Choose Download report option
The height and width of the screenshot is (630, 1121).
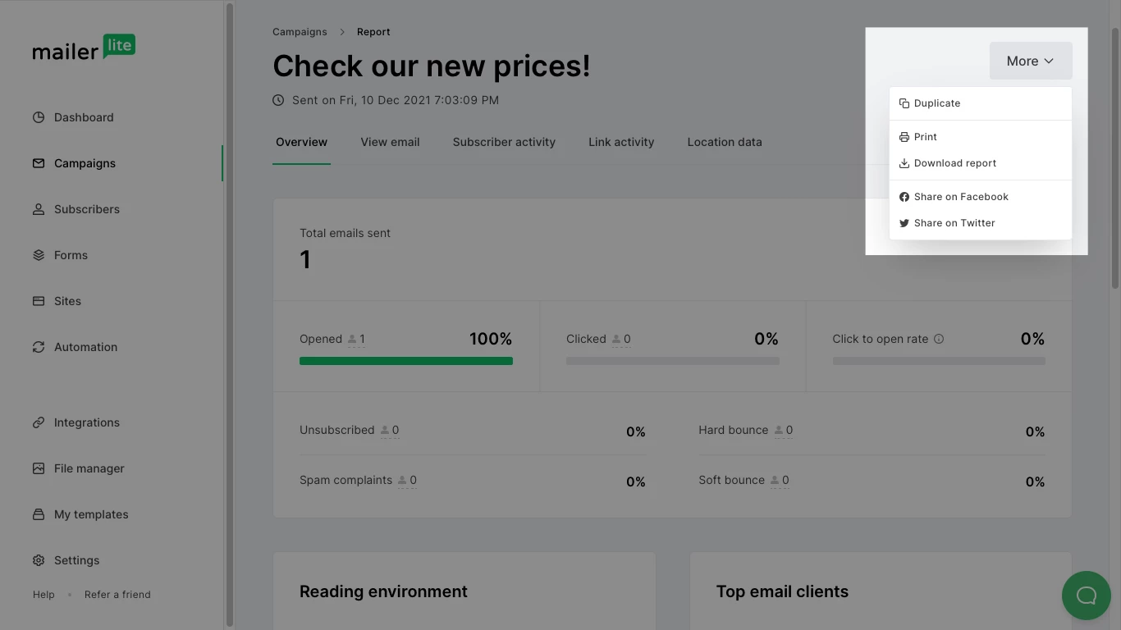pyautogui.click(x=954, y=163)
